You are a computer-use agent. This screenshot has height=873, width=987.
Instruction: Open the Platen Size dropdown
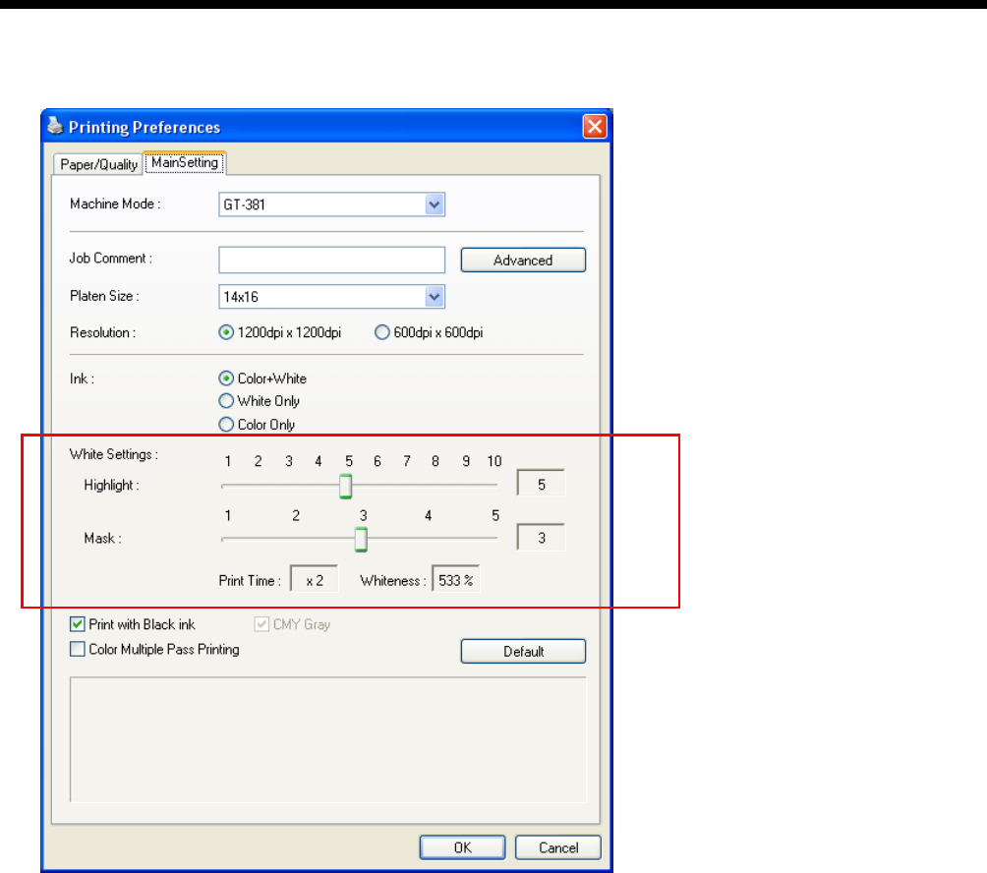(x=434, y=297)
